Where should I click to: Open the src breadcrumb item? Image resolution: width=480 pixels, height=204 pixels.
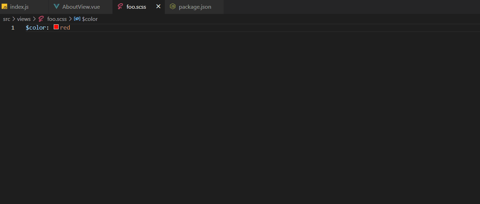click(x=6, y=19)
